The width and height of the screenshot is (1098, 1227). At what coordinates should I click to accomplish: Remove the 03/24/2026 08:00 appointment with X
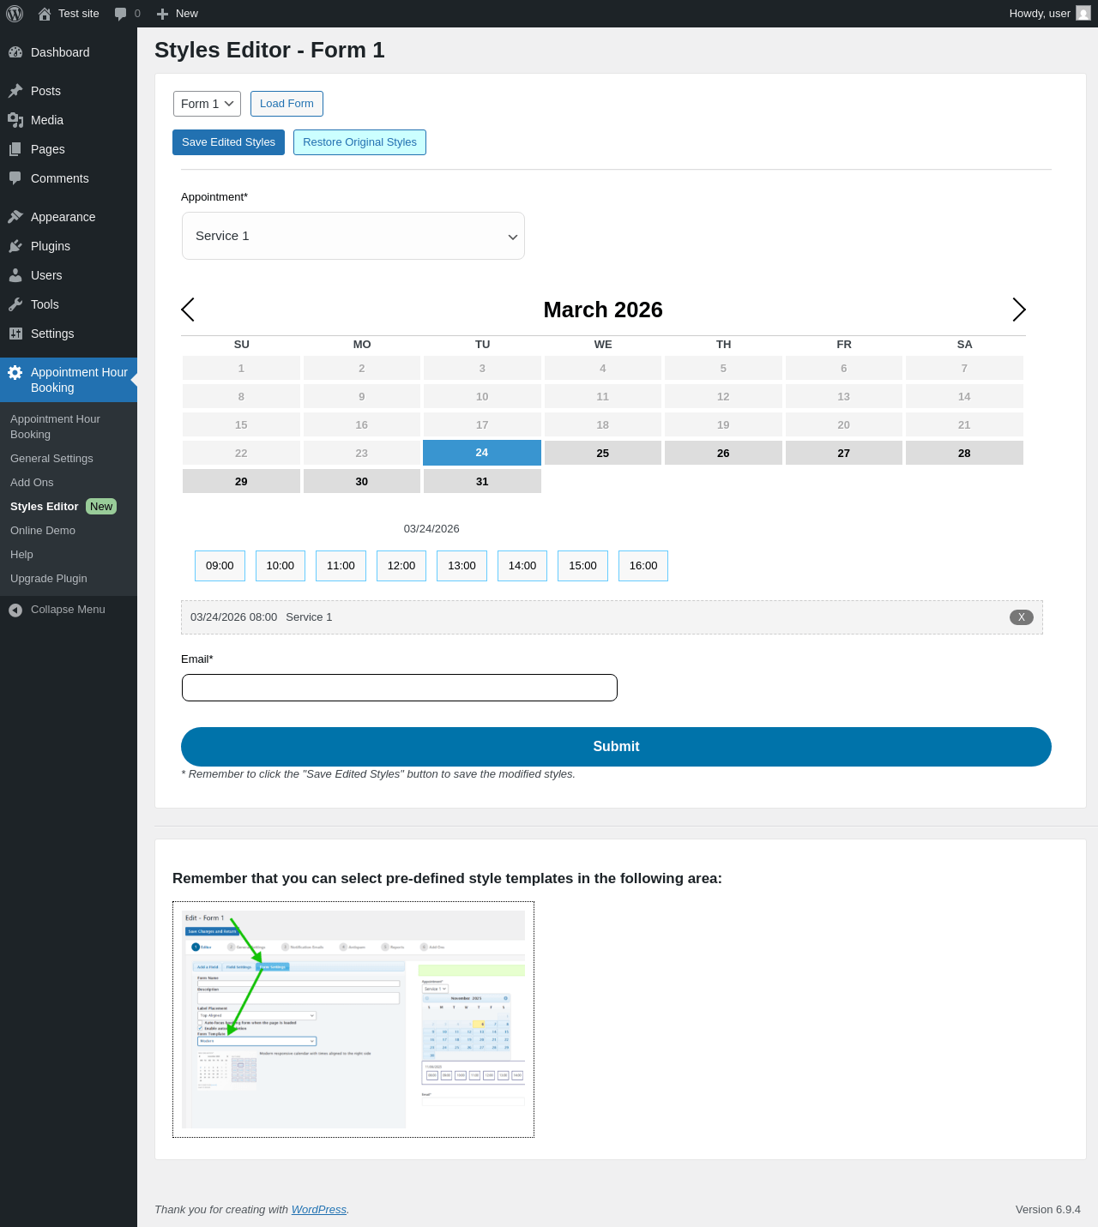pos(1021,617)
